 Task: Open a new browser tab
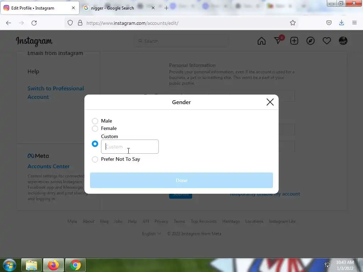(167, 8)
